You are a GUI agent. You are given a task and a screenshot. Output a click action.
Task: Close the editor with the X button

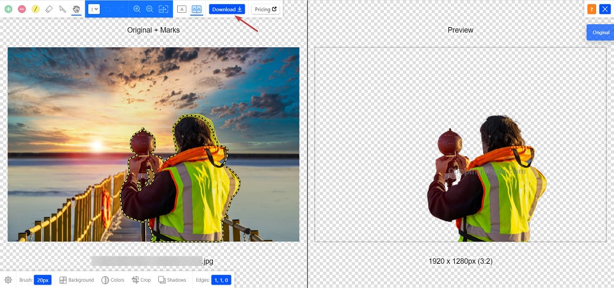[604, 9]
